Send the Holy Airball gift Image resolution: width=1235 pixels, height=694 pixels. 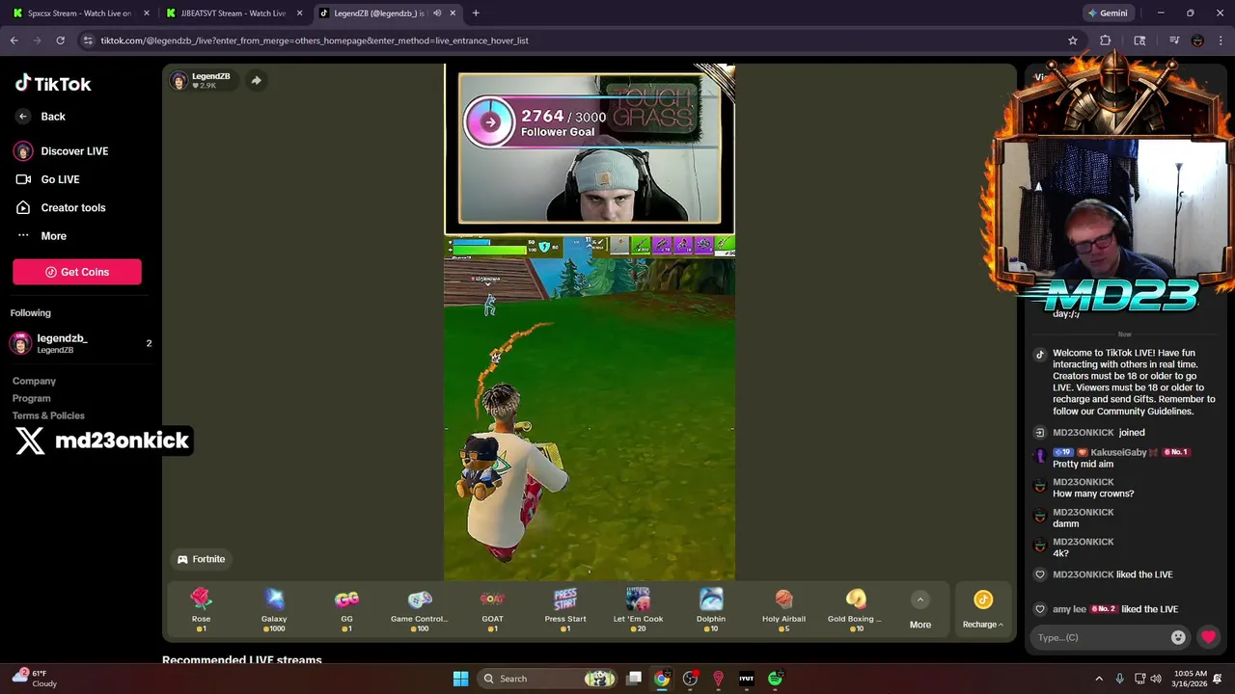[783, 610]
